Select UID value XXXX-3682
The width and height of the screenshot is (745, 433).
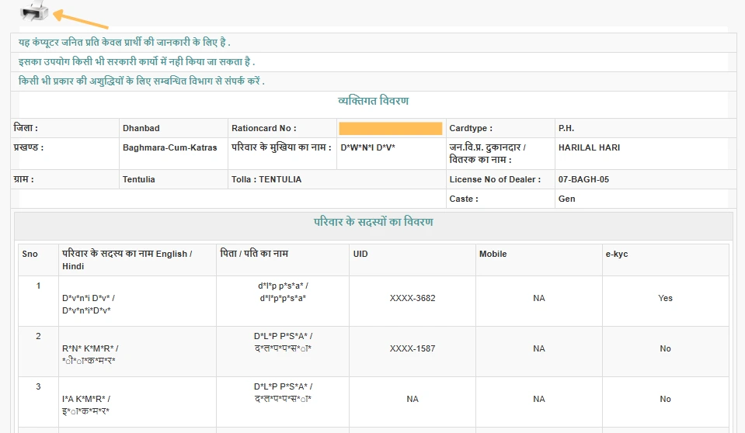tap(413, 298)
